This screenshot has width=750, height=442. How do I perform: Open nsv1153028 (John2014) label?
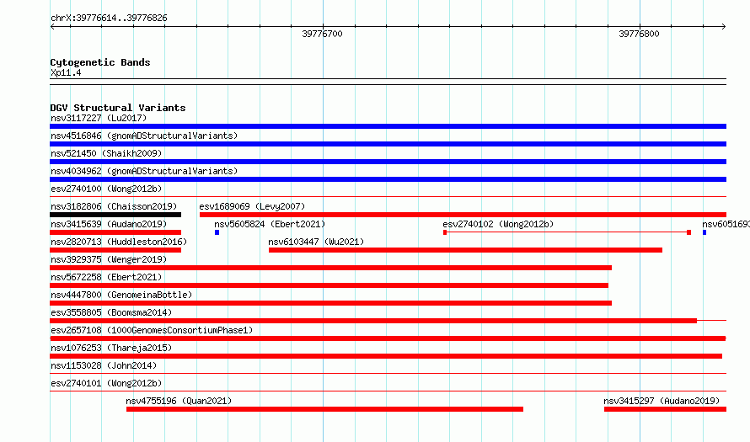click(x=104, y=365)
